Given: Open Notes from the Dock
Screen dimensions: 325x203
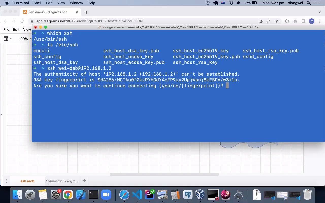Looking at the screenshot, I should coord(43,195).
